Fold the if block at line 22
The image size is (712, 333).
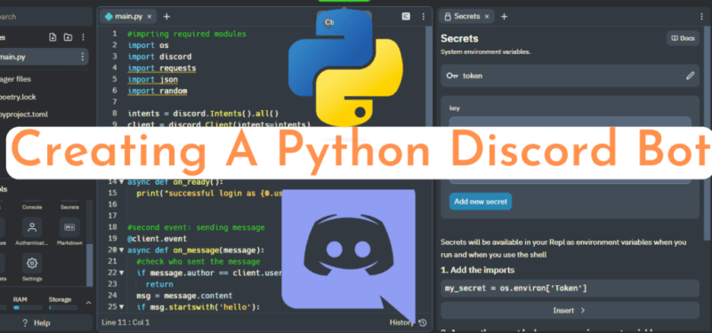tap(121, 273)
